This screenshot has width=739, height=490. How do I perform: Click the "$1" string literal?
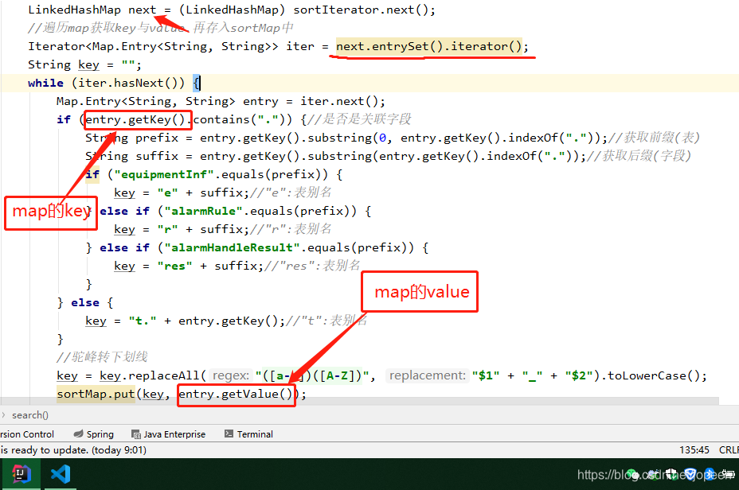(486, 376)
